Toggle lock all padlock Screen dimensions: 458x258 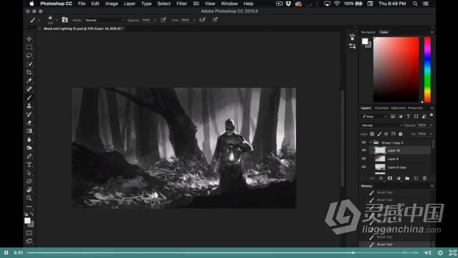click(x=400, y=134)
